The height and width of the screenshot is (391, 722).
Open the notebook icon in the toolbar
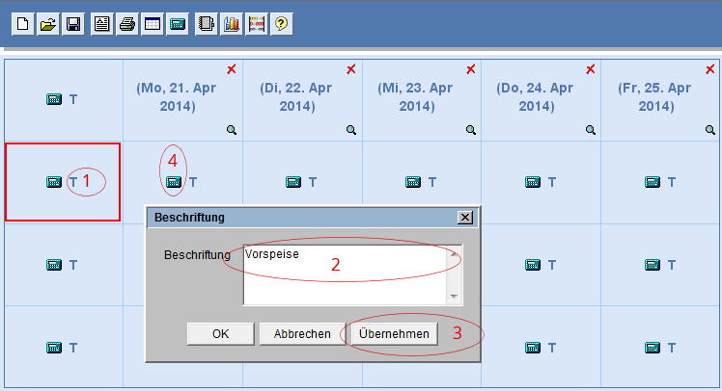(206, 23)
